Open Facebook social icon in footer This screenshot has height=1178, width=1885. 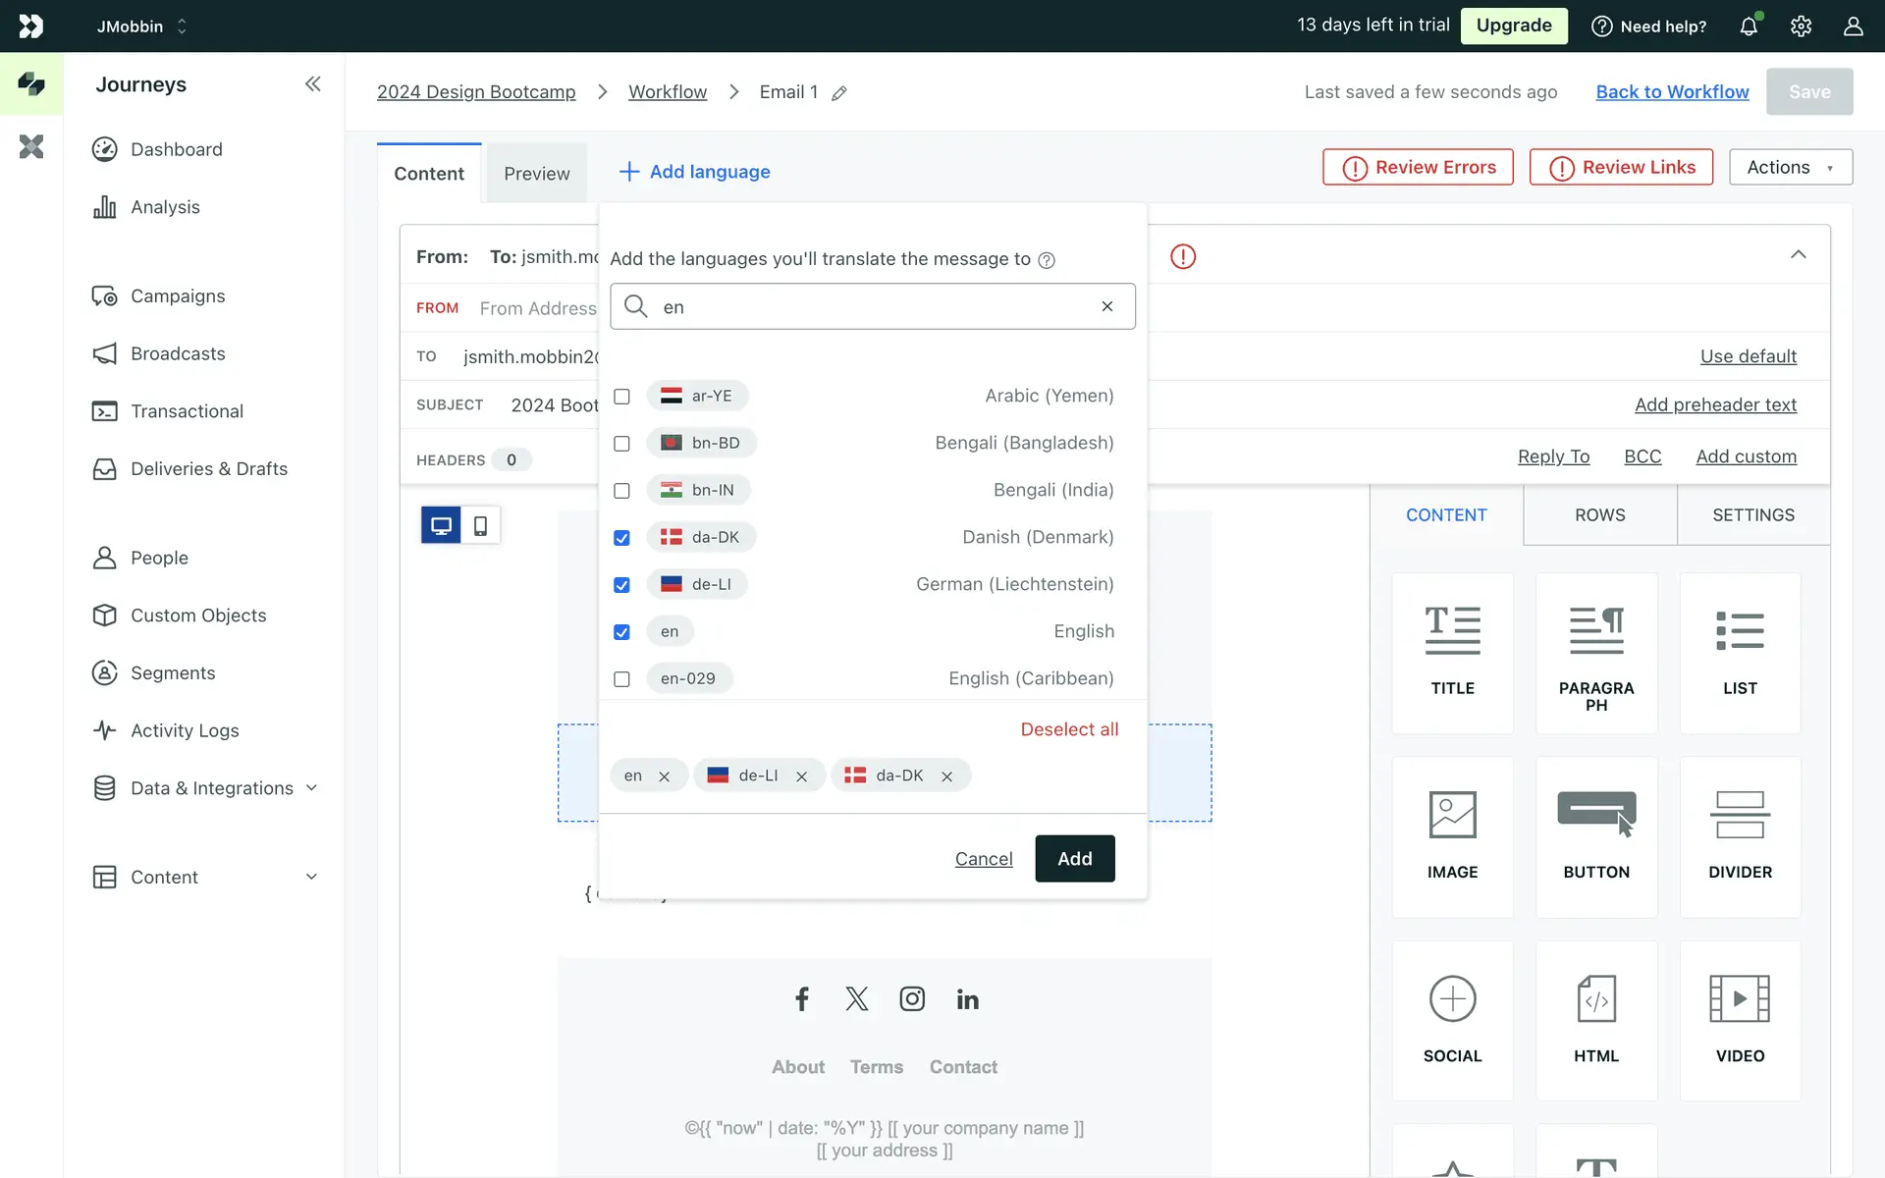tap(801, 999)
